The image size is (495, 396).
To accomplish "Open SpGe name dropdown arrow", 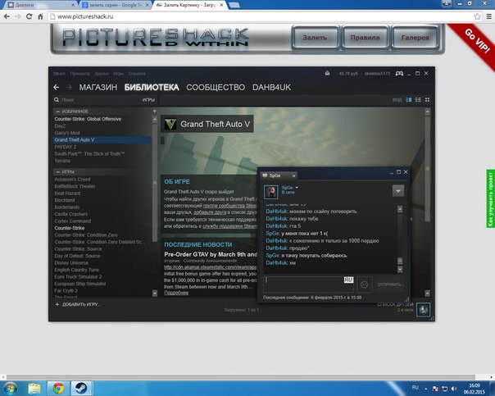I will pos(297,188).
